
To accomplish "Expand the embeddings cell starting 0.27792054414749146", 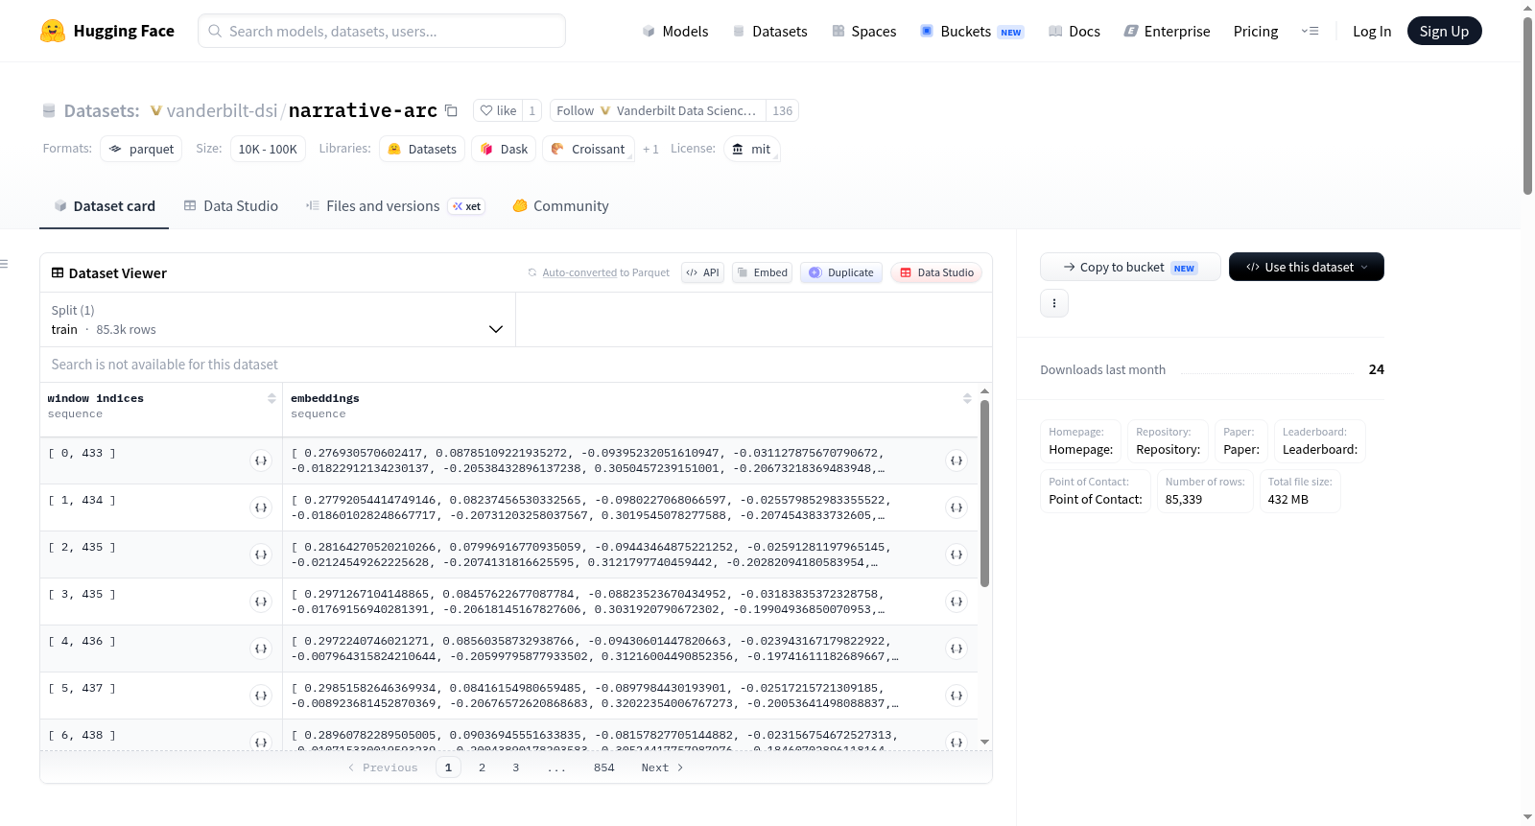I will point(956,507).
